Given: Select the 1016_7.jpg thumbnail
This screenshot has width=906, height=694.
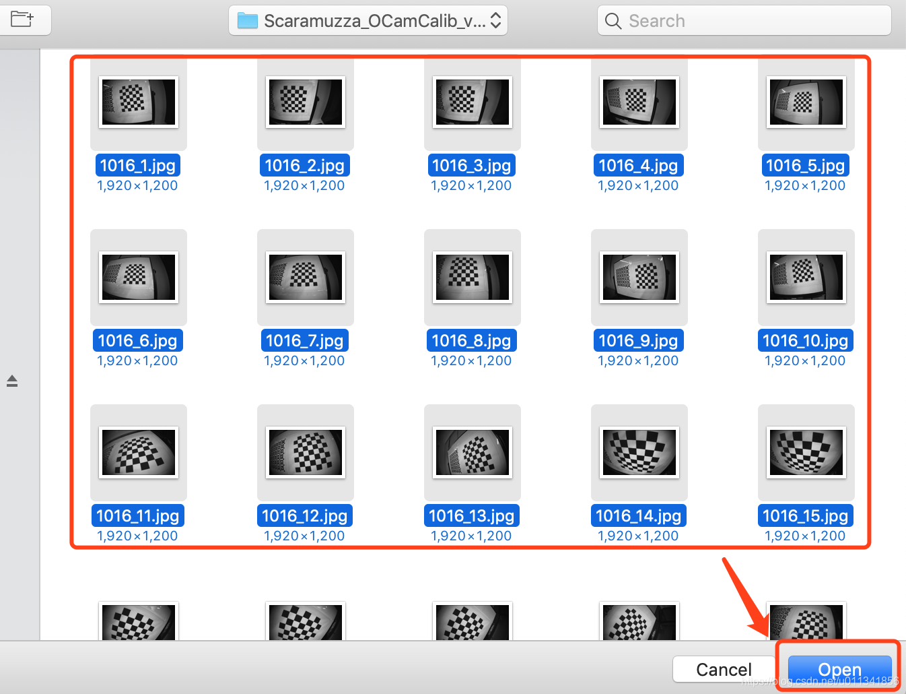Looking at the screenshot, I should [306, 277].
